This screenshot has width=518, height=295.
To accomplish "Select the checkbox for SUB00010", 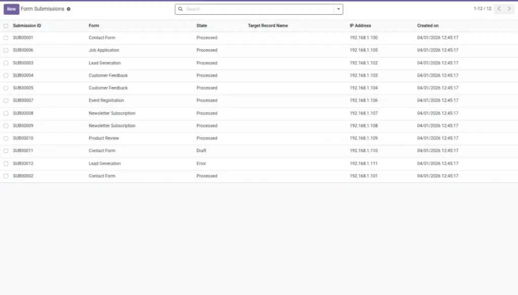I will [x=6, y=138].
